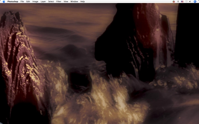Open the US flag input menu
Viewport: 199px width, 124px height.
[x=182, y=2]
